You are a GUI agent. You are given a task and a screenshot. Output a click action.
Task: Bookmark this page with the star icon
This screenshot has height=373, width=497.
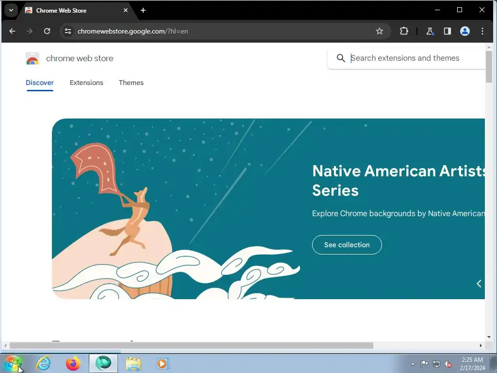click(380, 31)
